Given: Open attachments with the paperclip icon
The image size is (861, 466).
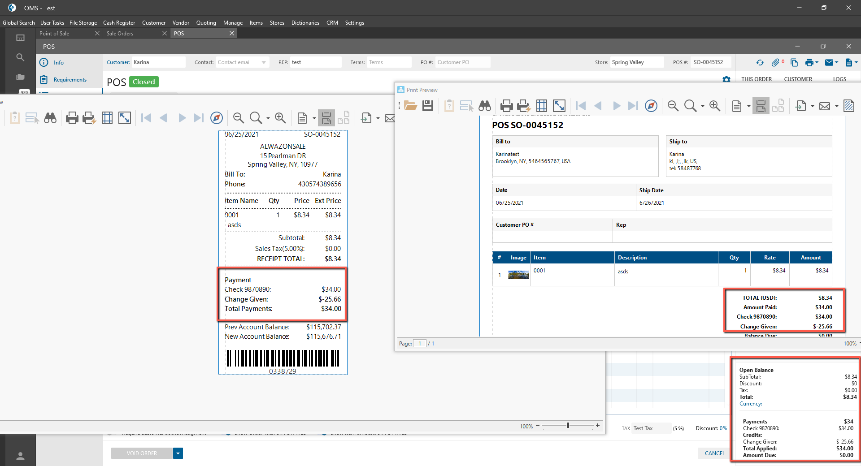Looking at the screenshot, I should (775, 63).
